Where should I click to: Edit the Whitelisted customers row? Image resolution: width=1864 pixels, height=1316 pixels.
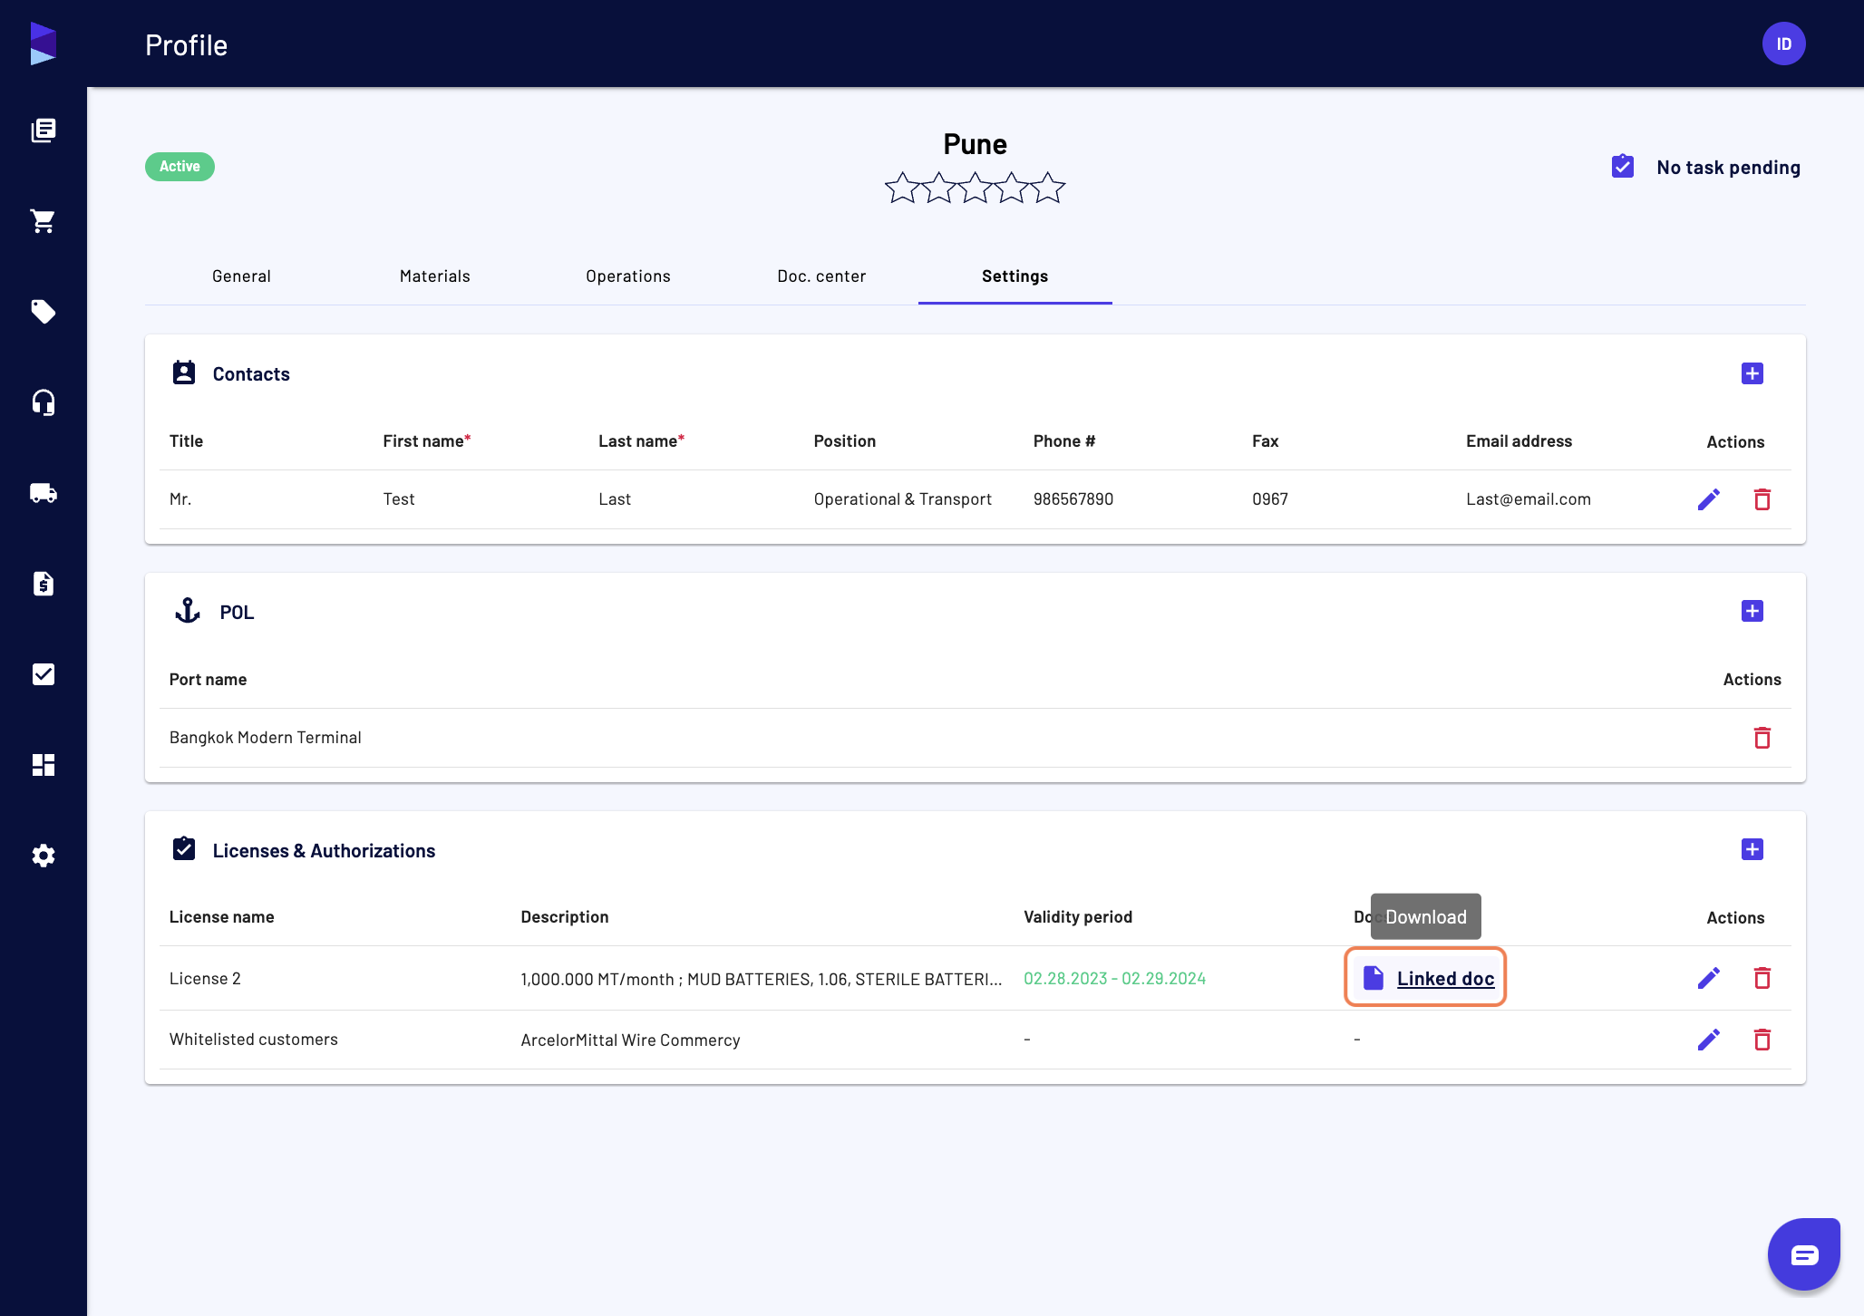(x=1708, y=1040)
